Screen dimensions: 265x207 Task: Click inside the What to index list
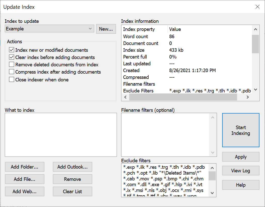pos(61,135)
